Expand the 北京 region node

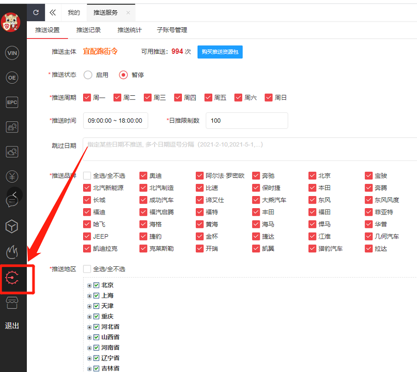[89, 286]
